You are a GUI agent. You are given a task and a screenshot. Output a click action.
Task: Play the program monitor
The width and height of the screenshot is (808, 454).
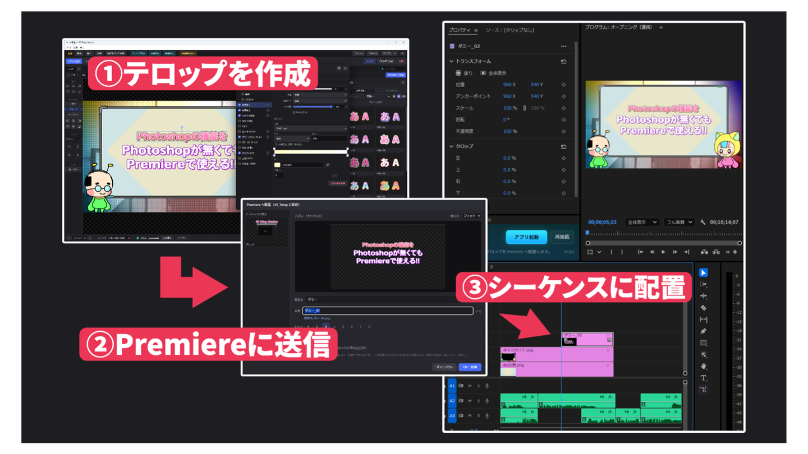[x=663, y=252]
